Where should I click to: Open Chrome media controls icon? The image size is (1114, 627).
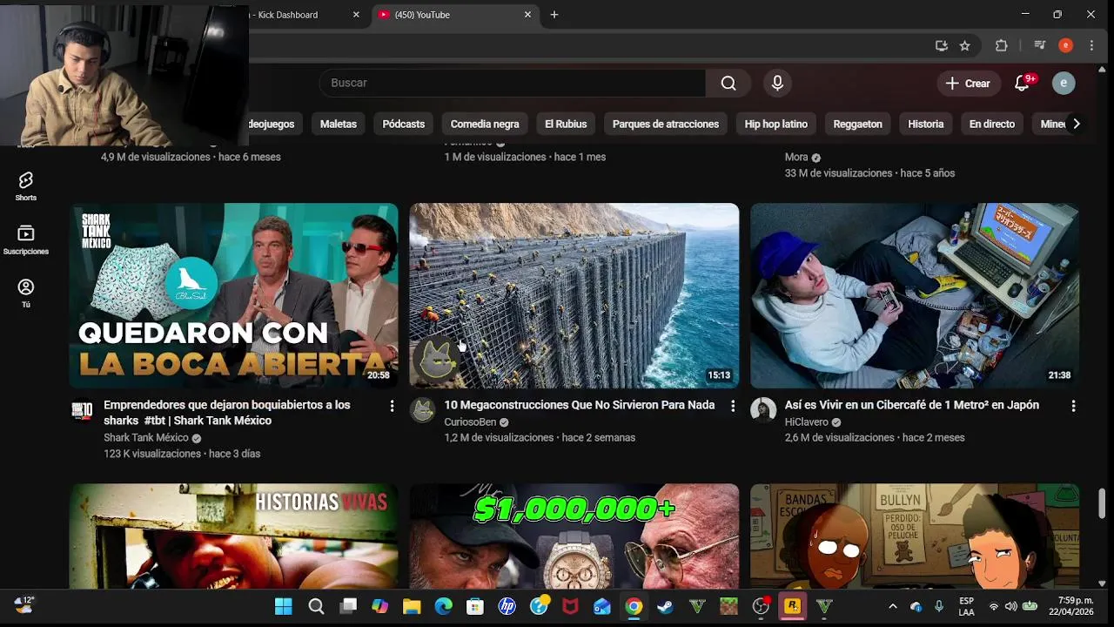(x=1039, y=46)
